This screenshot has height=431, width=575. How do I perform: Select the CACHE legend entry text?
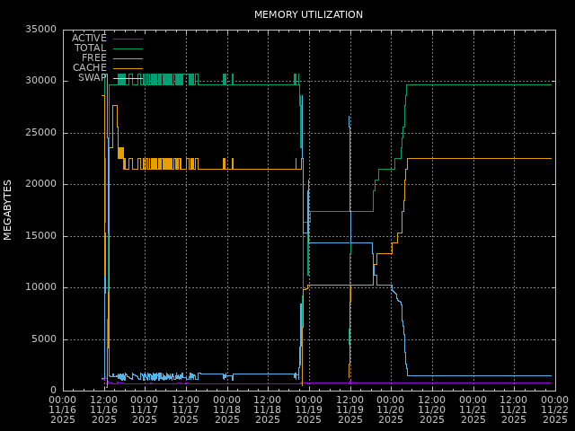point(89,67)
